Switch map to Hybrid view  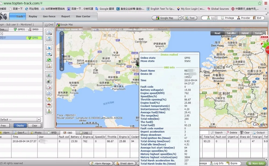(245, 33)
